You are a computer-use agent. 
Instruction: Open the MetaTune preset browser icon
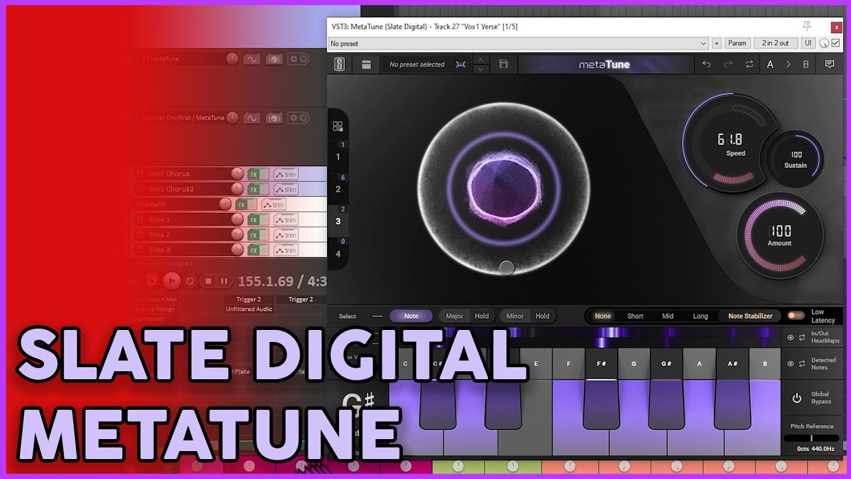point(366,65)
